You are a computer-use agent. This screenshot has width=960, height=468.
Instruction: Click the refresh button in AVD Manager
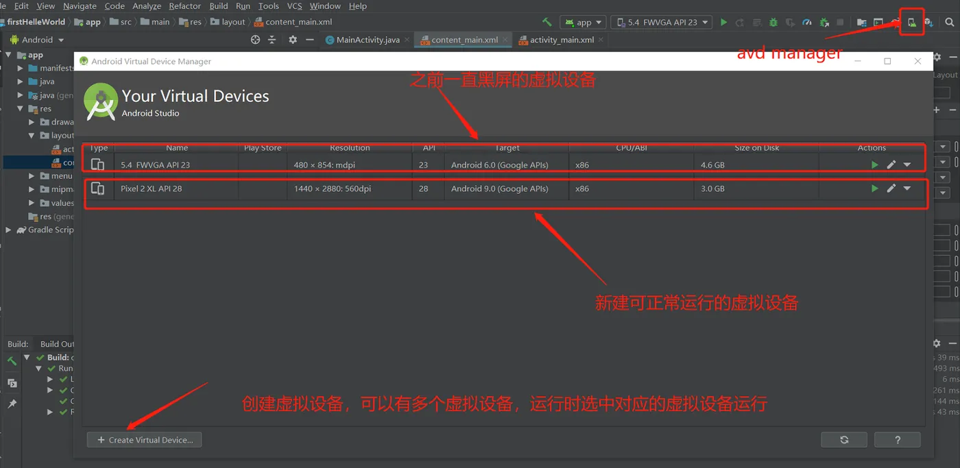[844, 440]
